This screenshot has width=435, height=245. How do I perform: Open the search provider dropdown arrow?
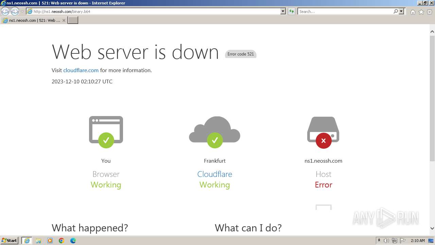click(x=401, y=12)
